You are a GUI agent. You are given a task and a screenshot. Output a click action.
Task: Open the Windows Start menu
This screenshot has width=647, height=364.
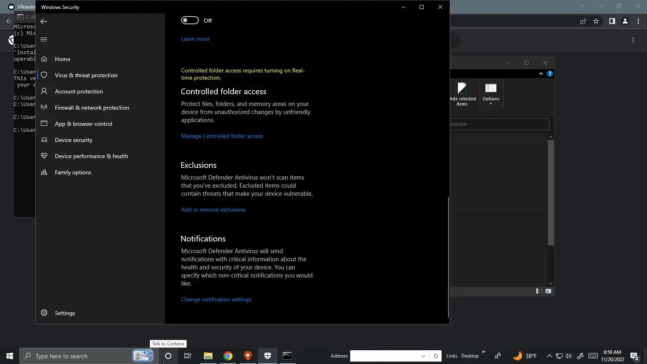click(10, 356)
